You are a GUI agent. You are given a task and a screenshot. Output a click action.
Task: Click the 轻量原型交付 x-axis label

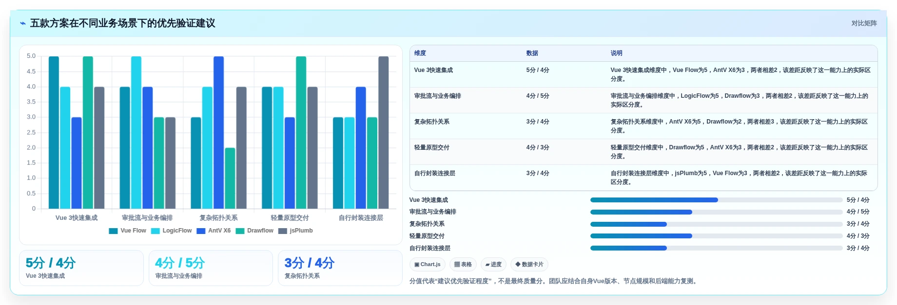[290, 218]
